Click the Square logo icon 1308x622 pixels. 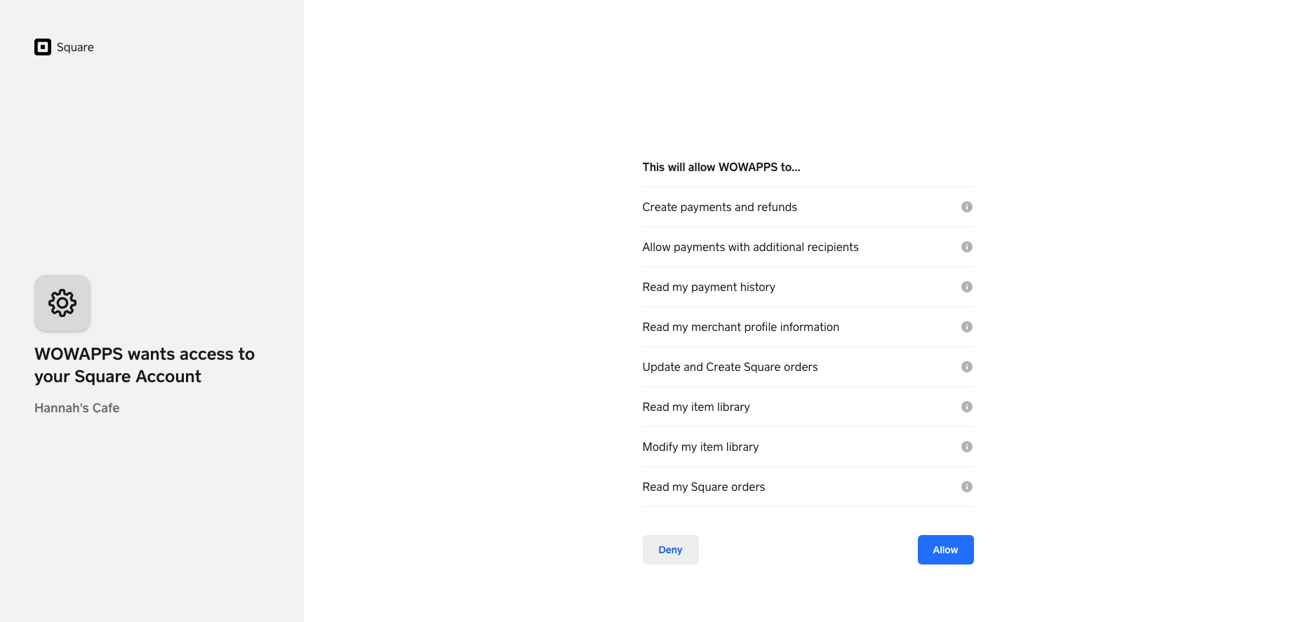[43, 47]
